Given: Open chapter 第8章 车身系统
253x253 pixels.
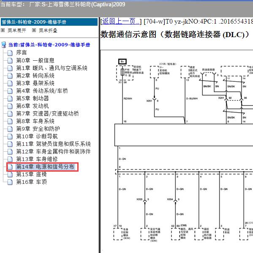Looking at the screenshot, I should pos(35,121).
